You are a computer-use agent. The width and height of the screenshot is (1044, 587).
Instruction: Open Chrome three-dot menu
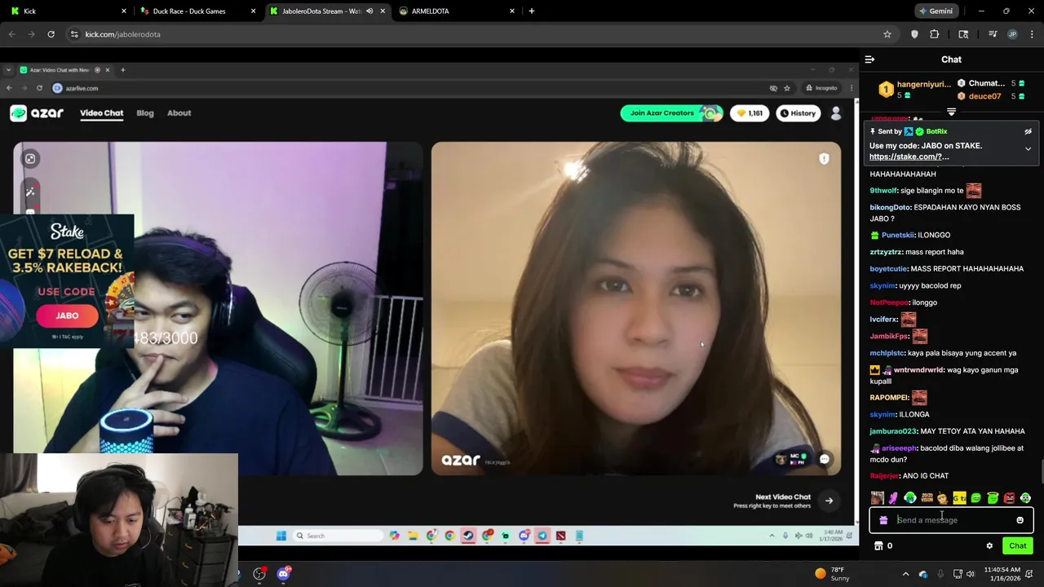1032,34
